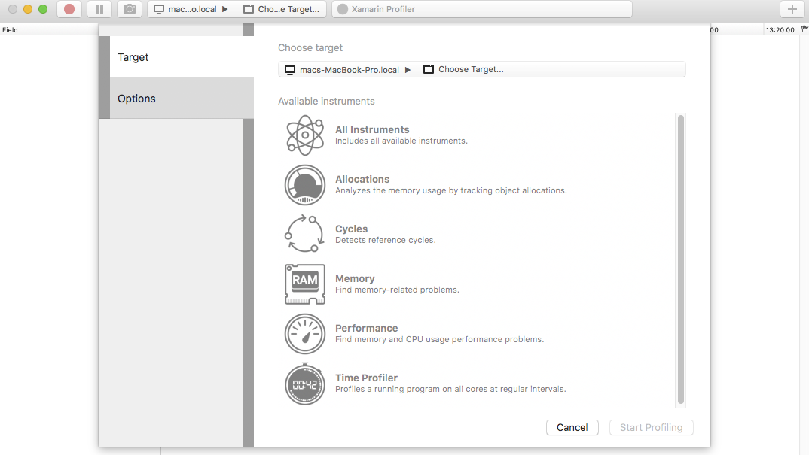Screen dimensions: 809x455
Task: Open the Cho...e Target selector in toolbar
Action: [282, 9]
